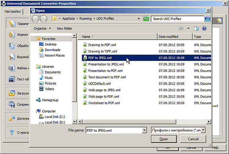Screen dimensions: 229x154
Task: Expand the view options dropdown arrow
Action: [x=188, y=28]
